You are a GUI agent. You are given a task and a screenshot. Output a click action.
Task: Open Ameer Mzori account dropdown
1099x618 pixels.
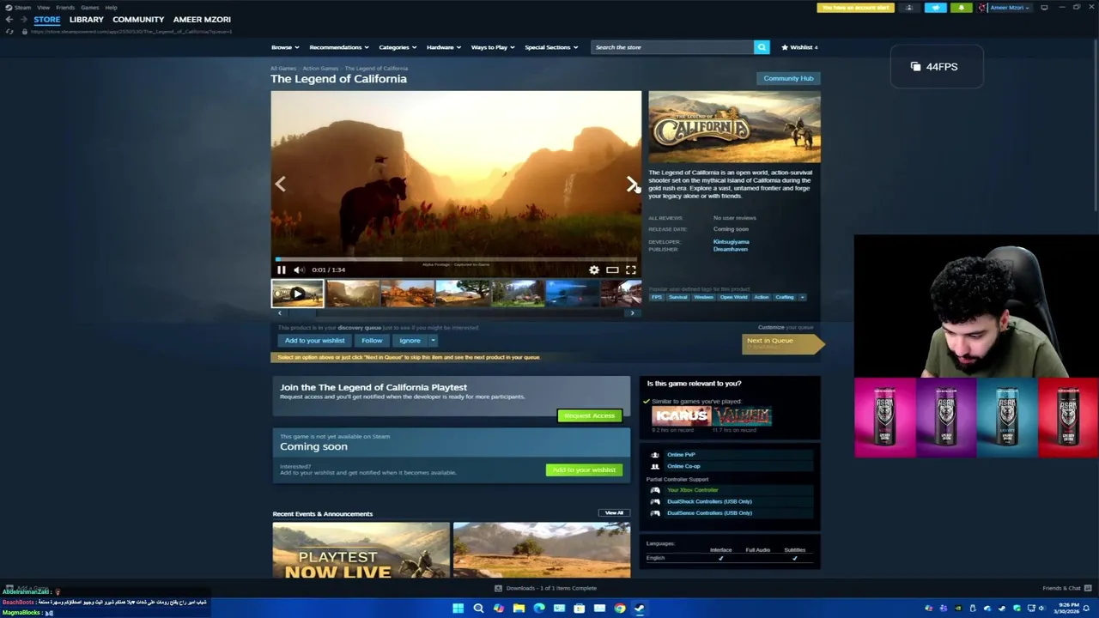point(1008,8)
